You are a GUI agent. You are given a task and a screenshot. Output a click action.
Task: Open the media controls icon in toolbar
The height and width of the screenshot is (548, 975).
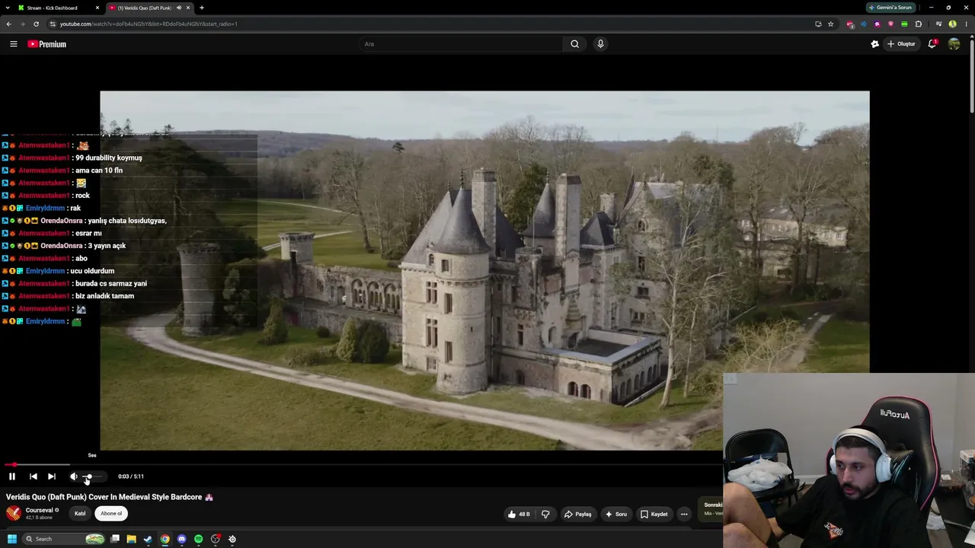(938, 24)
